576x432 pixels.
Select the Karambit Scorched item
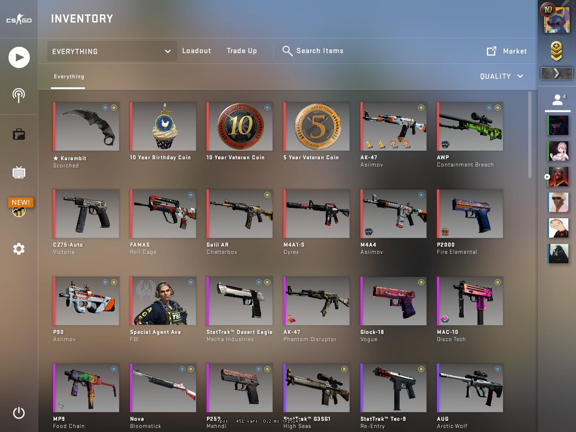86,135
